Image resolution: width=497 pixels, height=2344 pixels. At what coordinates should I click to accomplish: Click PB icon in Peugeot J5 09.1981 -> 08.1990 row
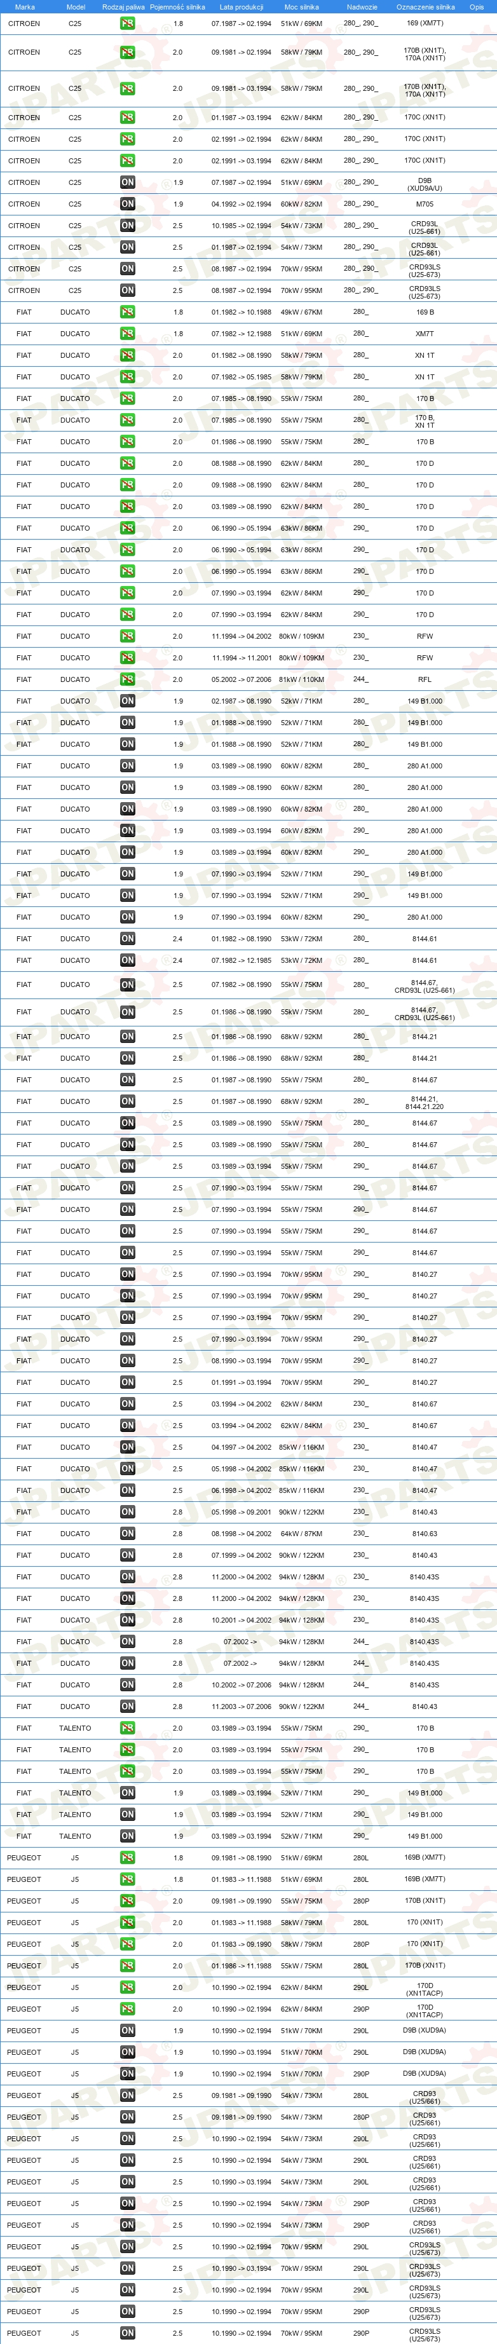[128, 1858]
